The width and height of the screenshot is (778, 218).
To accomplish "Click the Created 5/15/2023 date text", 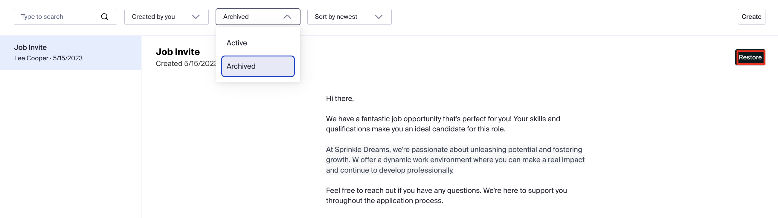I will point(186,64).
